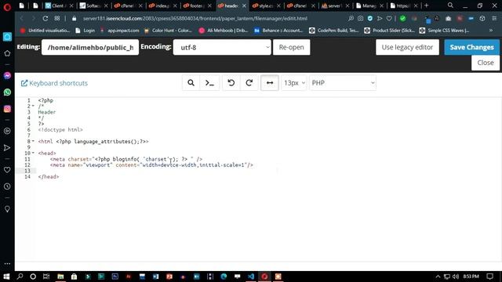Click the Re-open button
Viewport: 502px width, 282px height.
coord(291,47)
